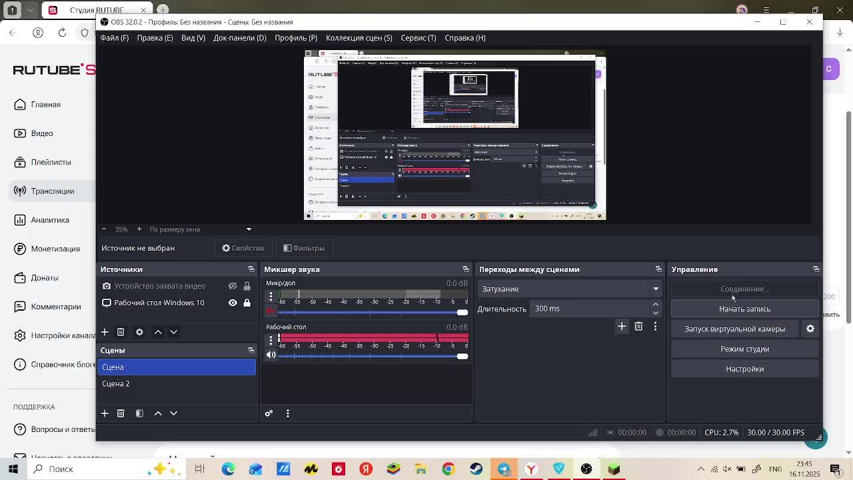Viewport: 853px width, 480px height.
Task: Click the Начать запись button
Action: [744, 309]
